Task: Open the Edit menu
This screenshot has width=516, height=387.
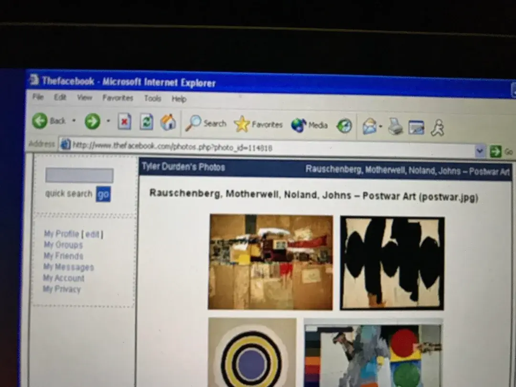Action: coord(60,97)
